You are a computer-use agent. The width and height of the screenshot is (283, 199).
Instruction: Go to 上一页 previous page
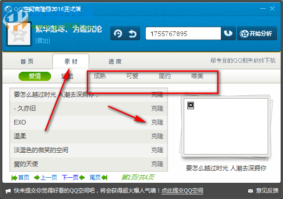coord(45,178)
